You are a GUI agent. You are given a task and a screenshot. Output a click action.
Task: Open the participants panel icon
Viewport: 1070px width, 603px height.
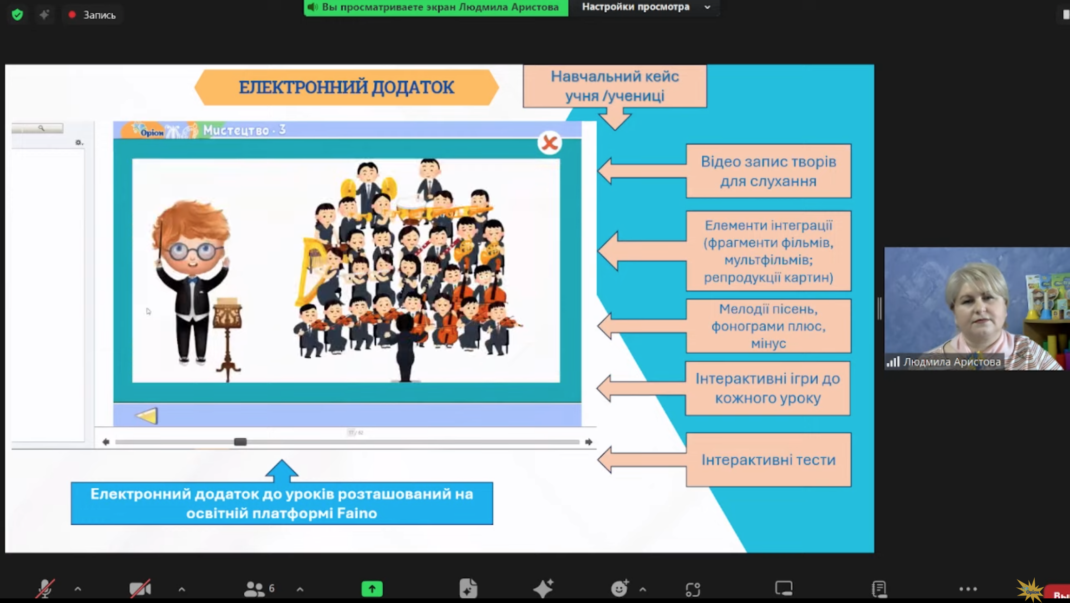pyautogui.click(x=254, y=589)
